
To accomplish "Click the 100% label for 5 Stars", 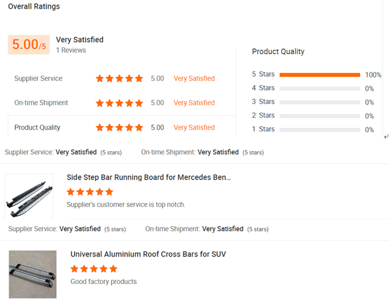I will pyautogui.click(x=373, y=75).
